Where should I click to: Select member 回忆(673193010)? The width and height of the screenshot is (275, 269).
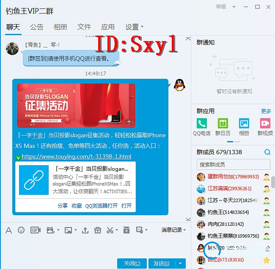233,260
